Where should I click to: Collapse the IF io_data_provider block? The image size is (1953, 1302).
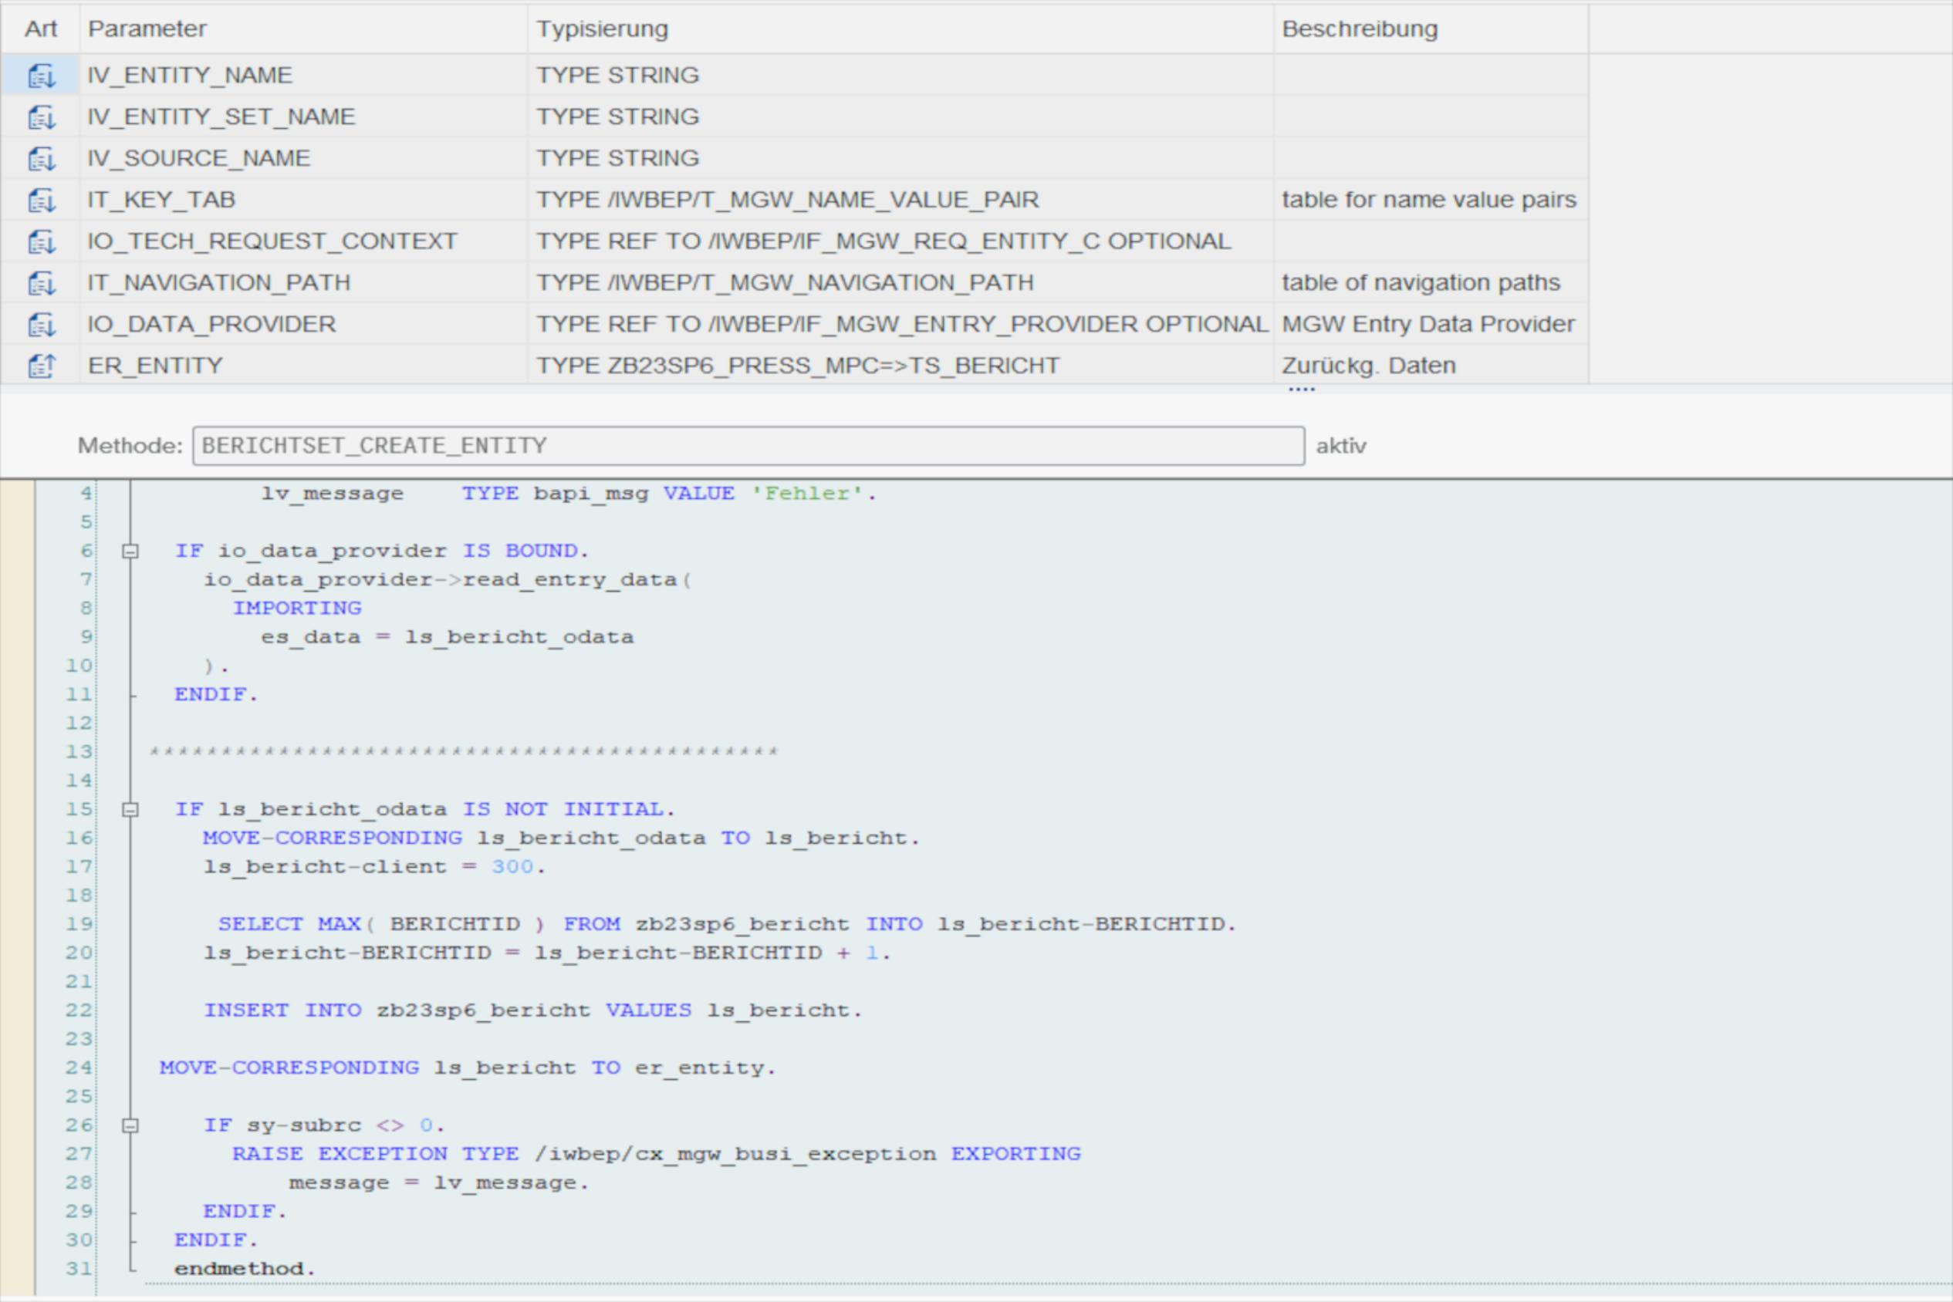pos(130,551)
